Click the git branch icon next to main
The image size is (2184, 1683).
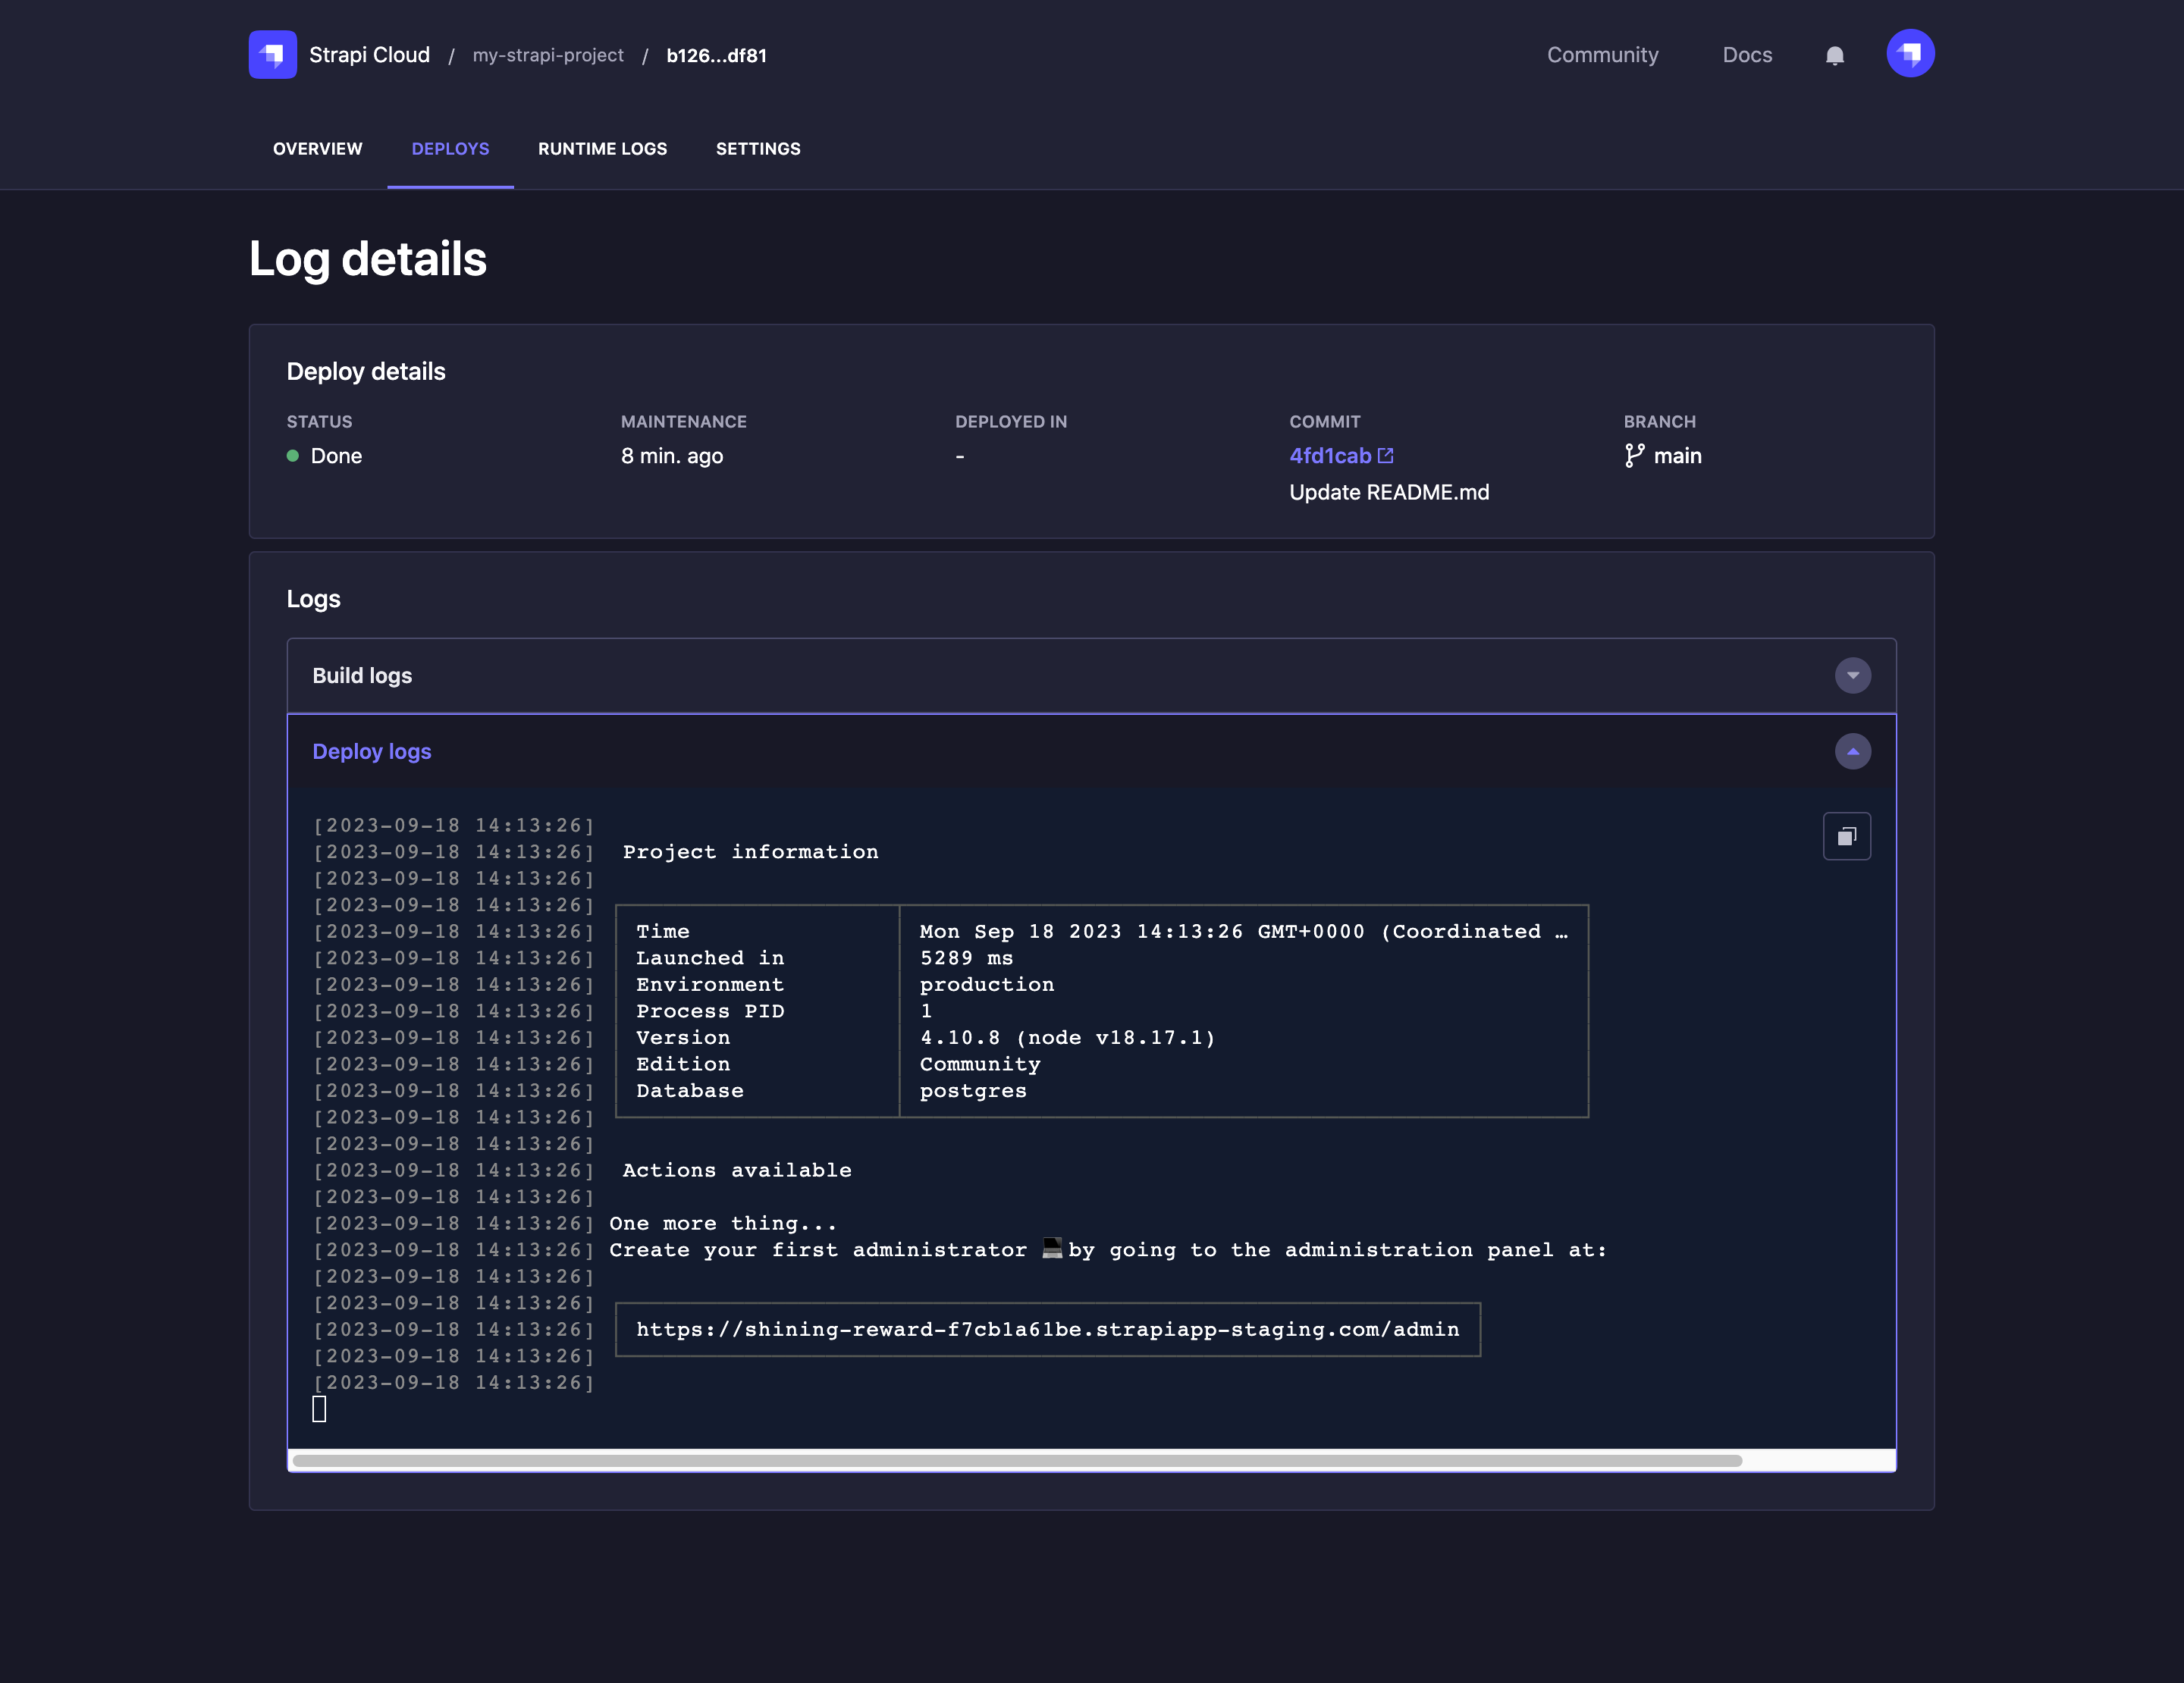click(x=1634, y=456)
